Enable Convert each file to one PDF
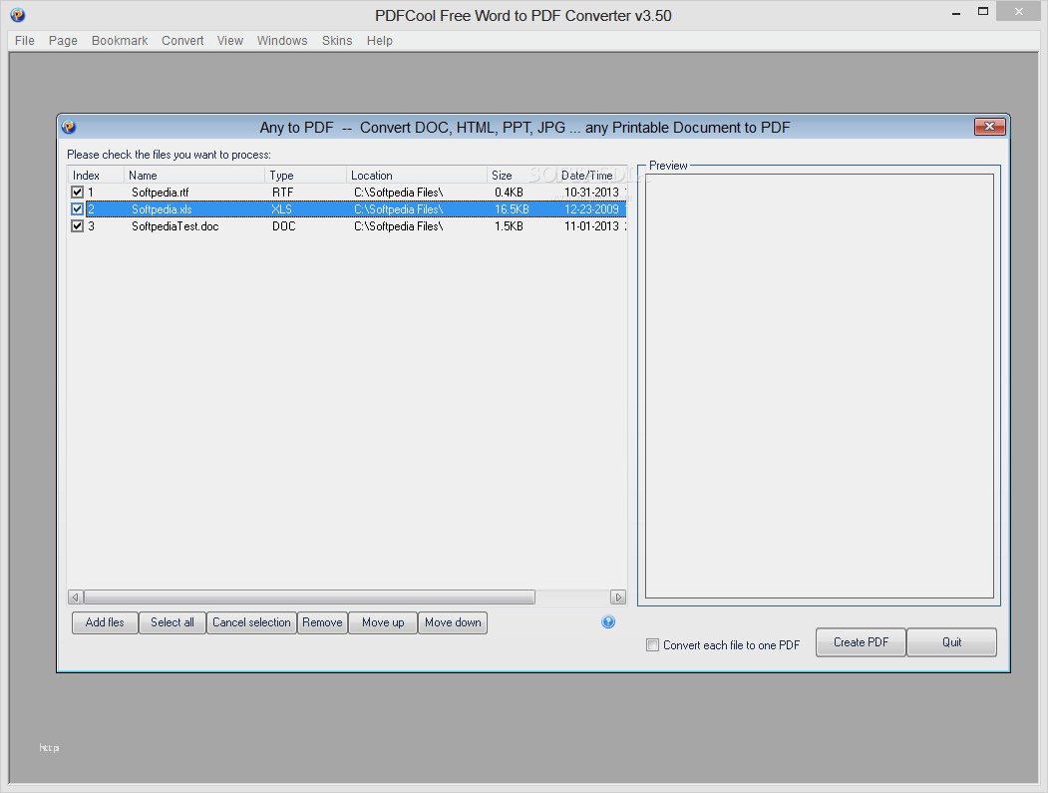 coord(652,645)
